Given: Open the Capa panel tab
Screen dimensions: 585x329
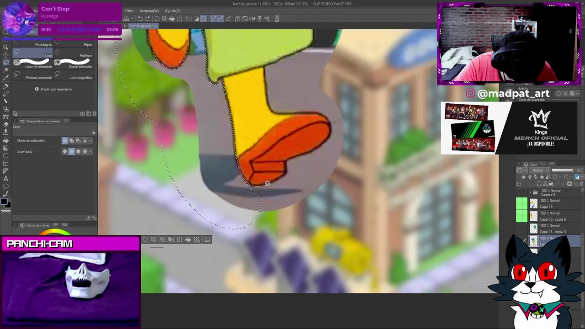Looking at the screenshot, I should point(531,164).
